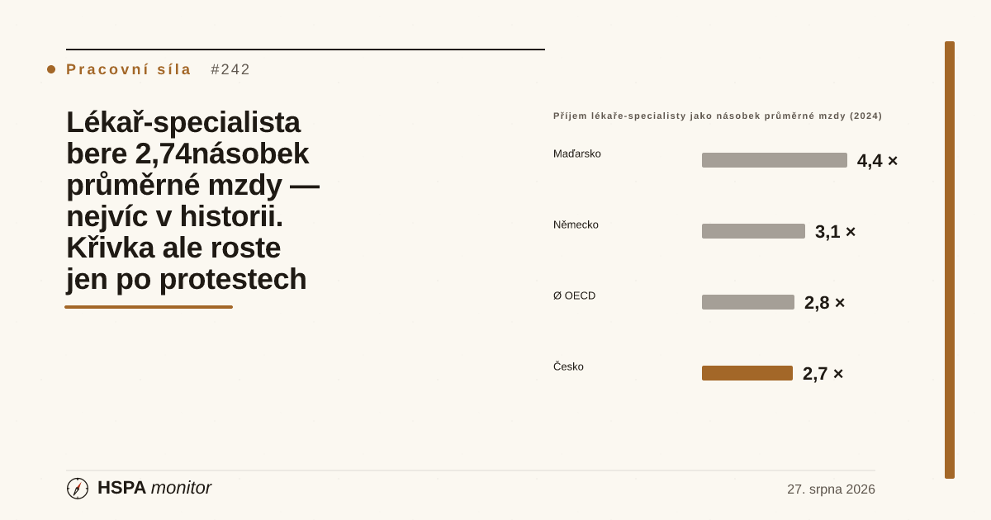Click the brown underline below the headline

click(149, 307)
